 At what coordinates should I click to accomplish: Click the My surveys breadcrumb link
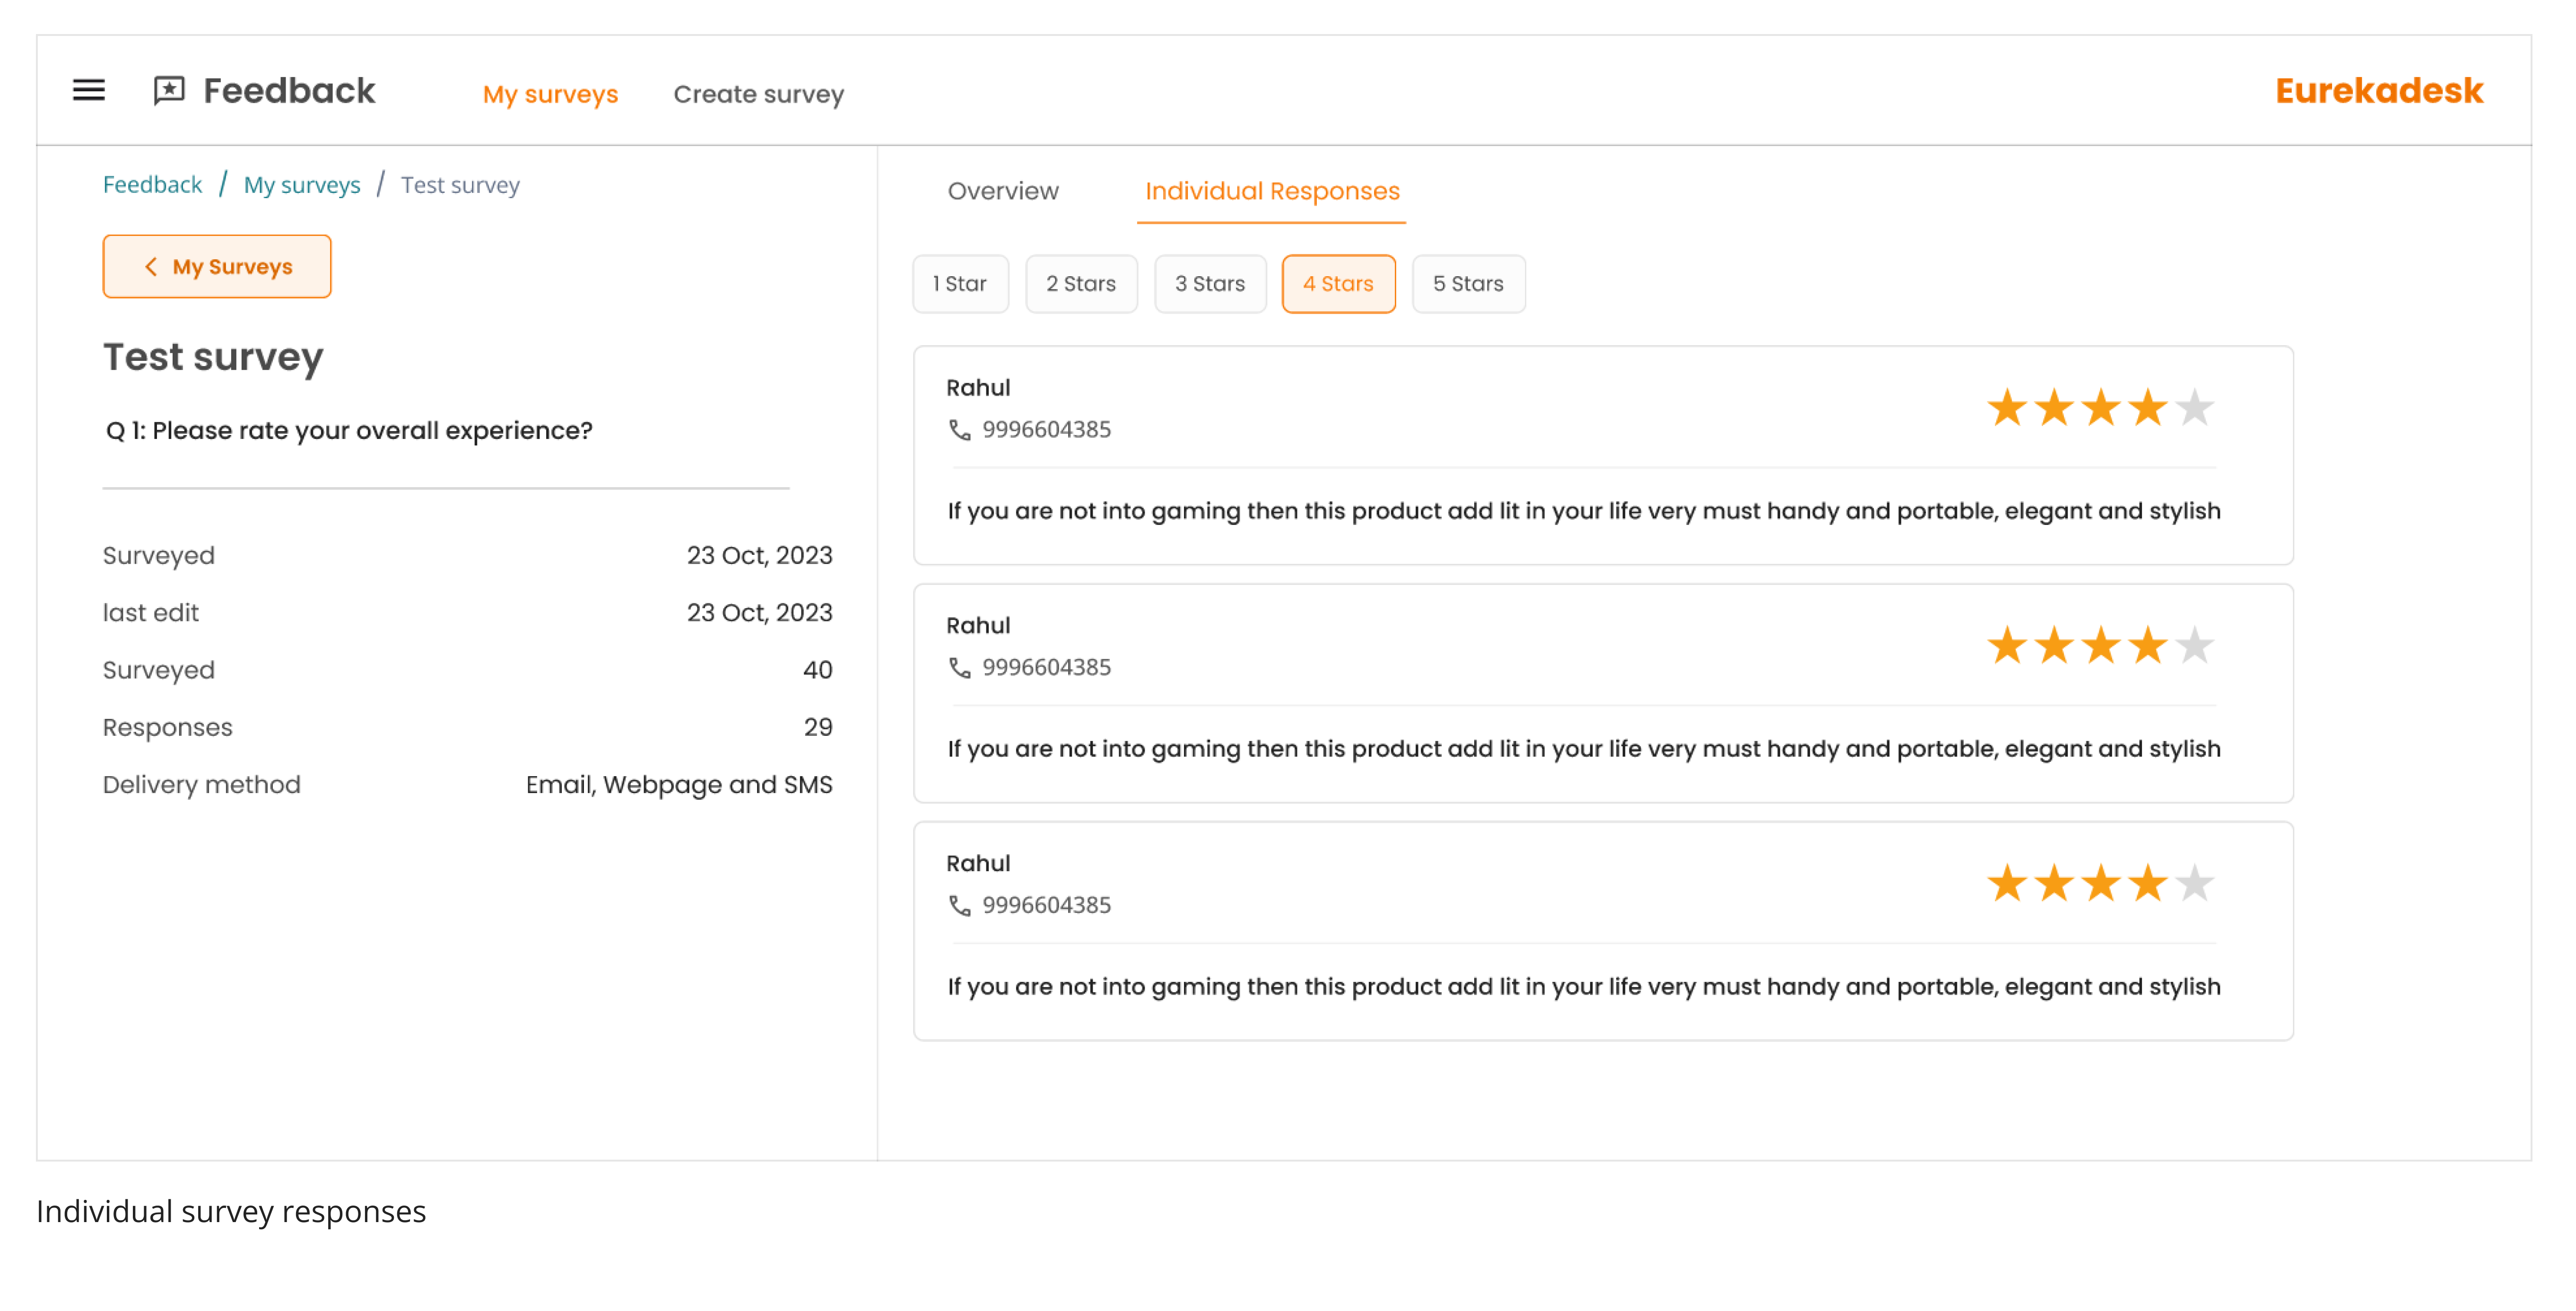302,185
